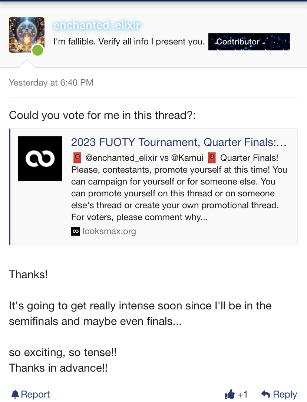Click the Reply text label
307x402 pixels.
[285, 394]
